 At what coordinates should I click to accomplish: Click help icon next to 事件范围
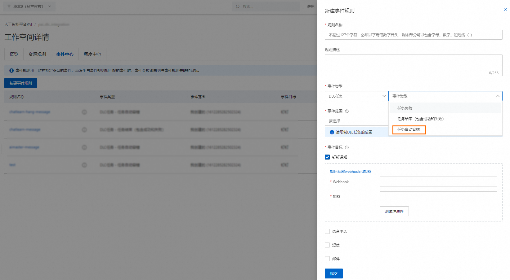(347, 111)
